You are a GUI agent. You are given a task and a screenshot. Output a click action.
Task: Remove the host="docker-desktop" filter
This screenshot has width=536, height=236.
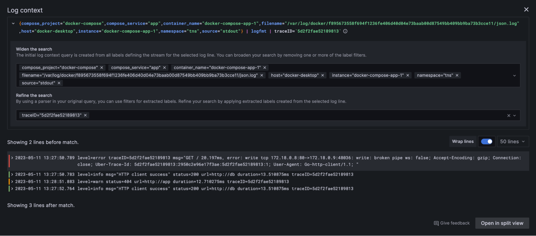click(323, 75)
